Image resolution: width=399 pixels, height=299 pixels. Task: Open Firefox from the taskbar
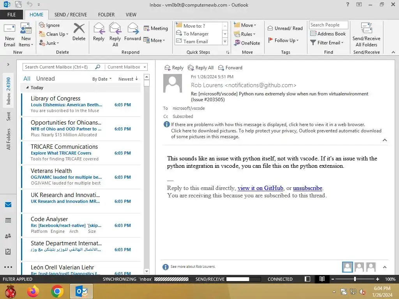(33, 291)
